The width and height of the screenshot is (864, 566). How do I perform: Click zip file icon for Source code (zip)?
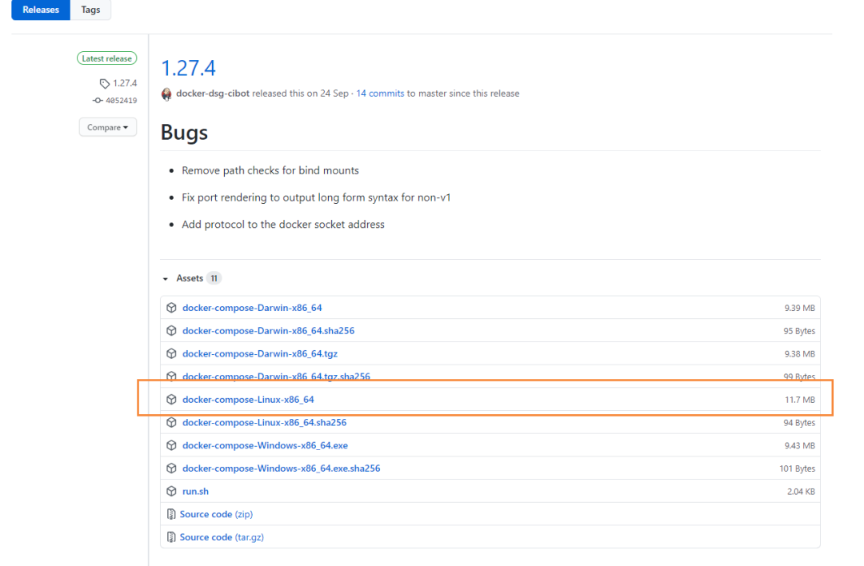tap(171, 514)
